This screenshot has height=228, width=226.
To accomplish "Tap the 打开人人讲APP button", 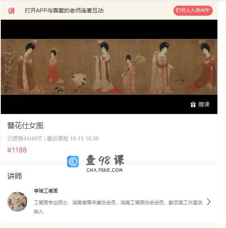I will click(193, 10).
